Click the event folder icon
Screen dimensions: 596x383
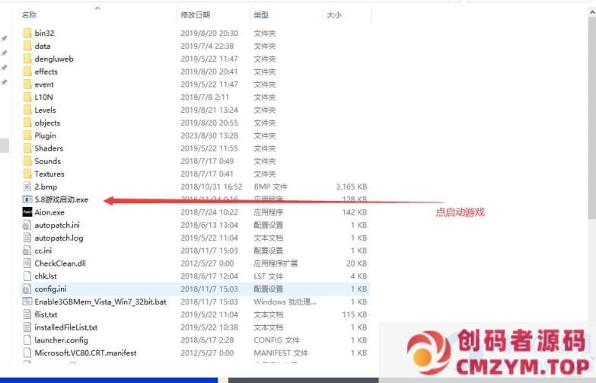(x=27, y=85)
